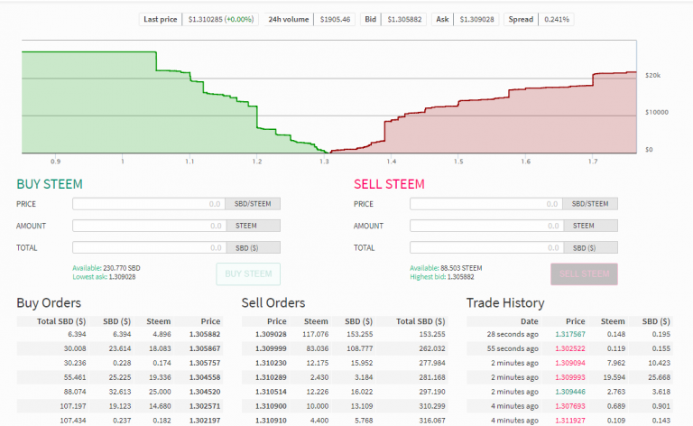693x426 pixels.
Task: Select sell order at price 1.310289
Action: click(345, 377)
